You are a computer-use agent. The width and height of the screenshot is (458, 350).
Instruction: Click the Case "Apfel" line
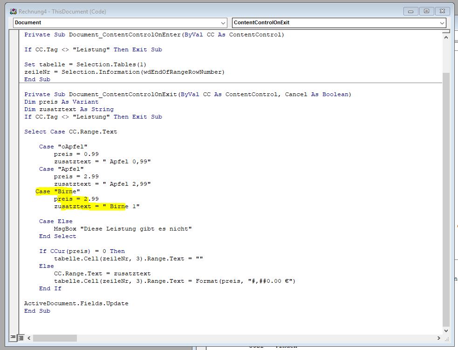point(62,169)
